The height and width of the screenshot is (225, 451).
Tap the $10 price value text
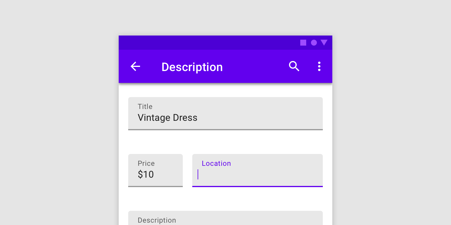point(145,174)
